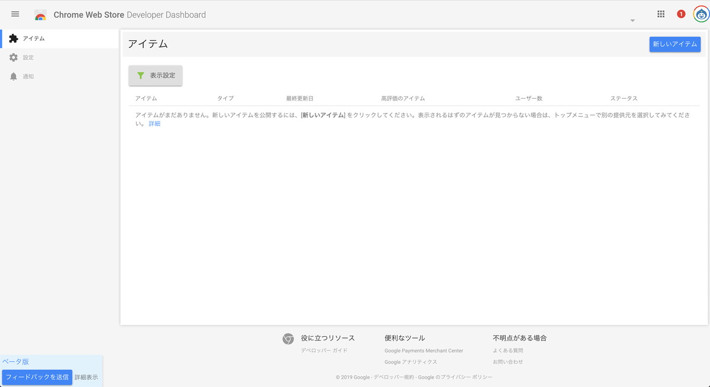This screenshot has height=387, width=710.
Task: Click the account profile avatar
Action: click(701, 14)
